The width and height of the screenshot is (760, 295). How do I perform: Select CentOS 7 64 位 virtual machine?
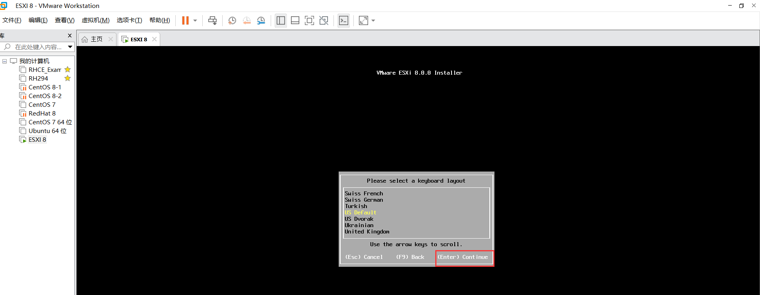[x=50, y=122]
